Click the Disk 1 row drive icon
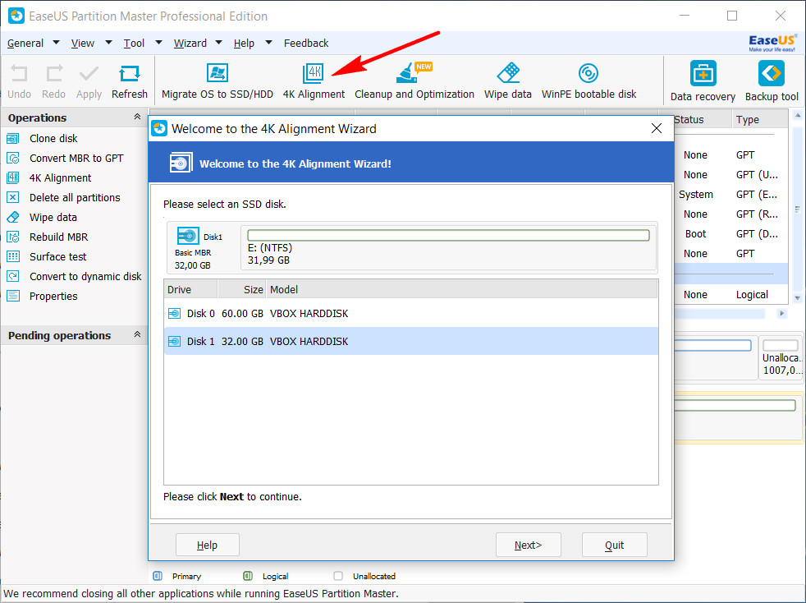 point(174,341)
